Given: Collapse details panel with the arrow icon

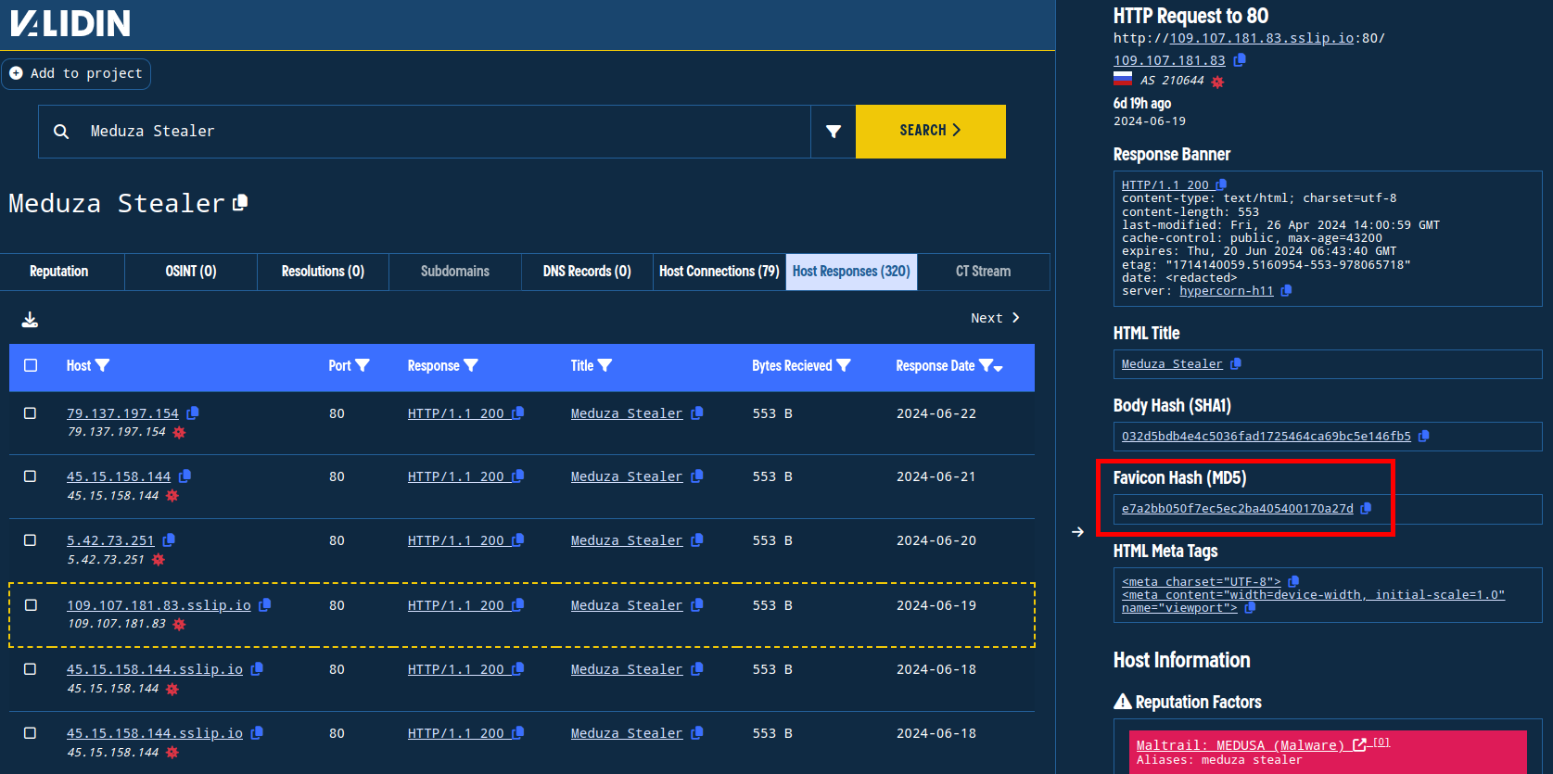Looking at the screenshot, I should point(1077,532).
